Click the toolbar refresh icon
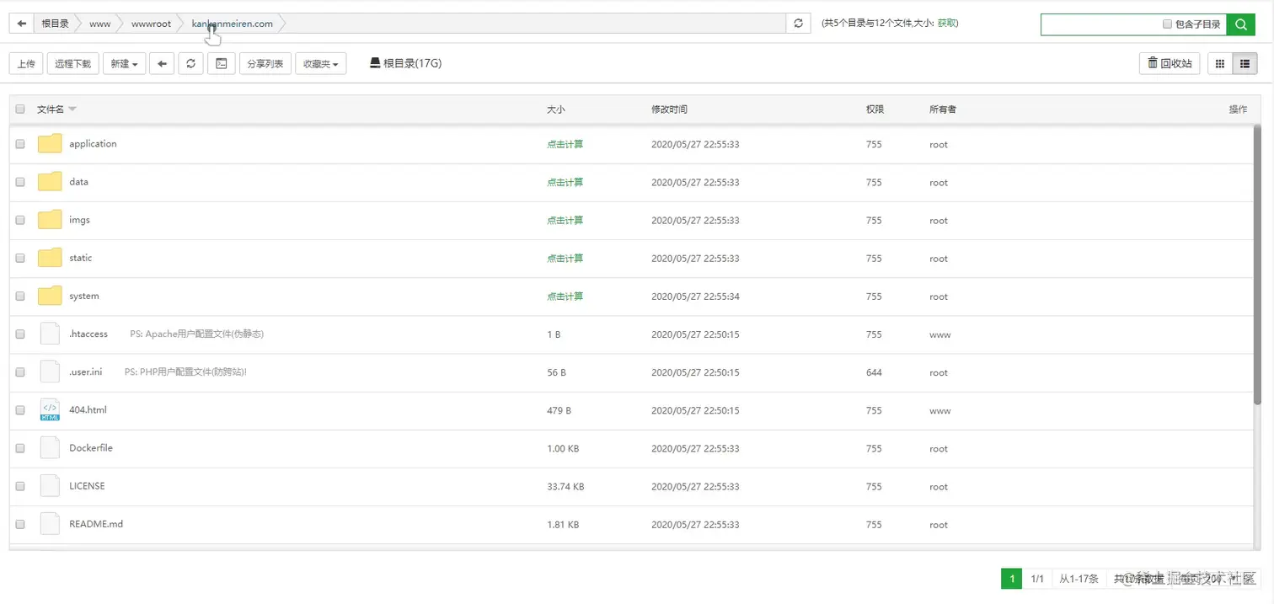The height and width of the screenshot is (604, 1274). (x=191, y=63)
